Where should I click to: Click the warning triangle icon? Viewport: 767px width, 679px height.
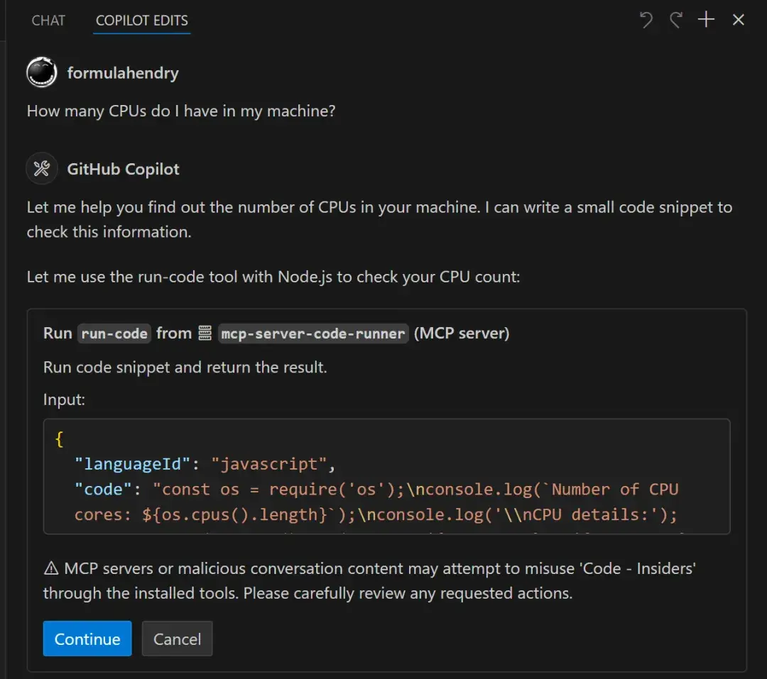(x=51, y=568)
